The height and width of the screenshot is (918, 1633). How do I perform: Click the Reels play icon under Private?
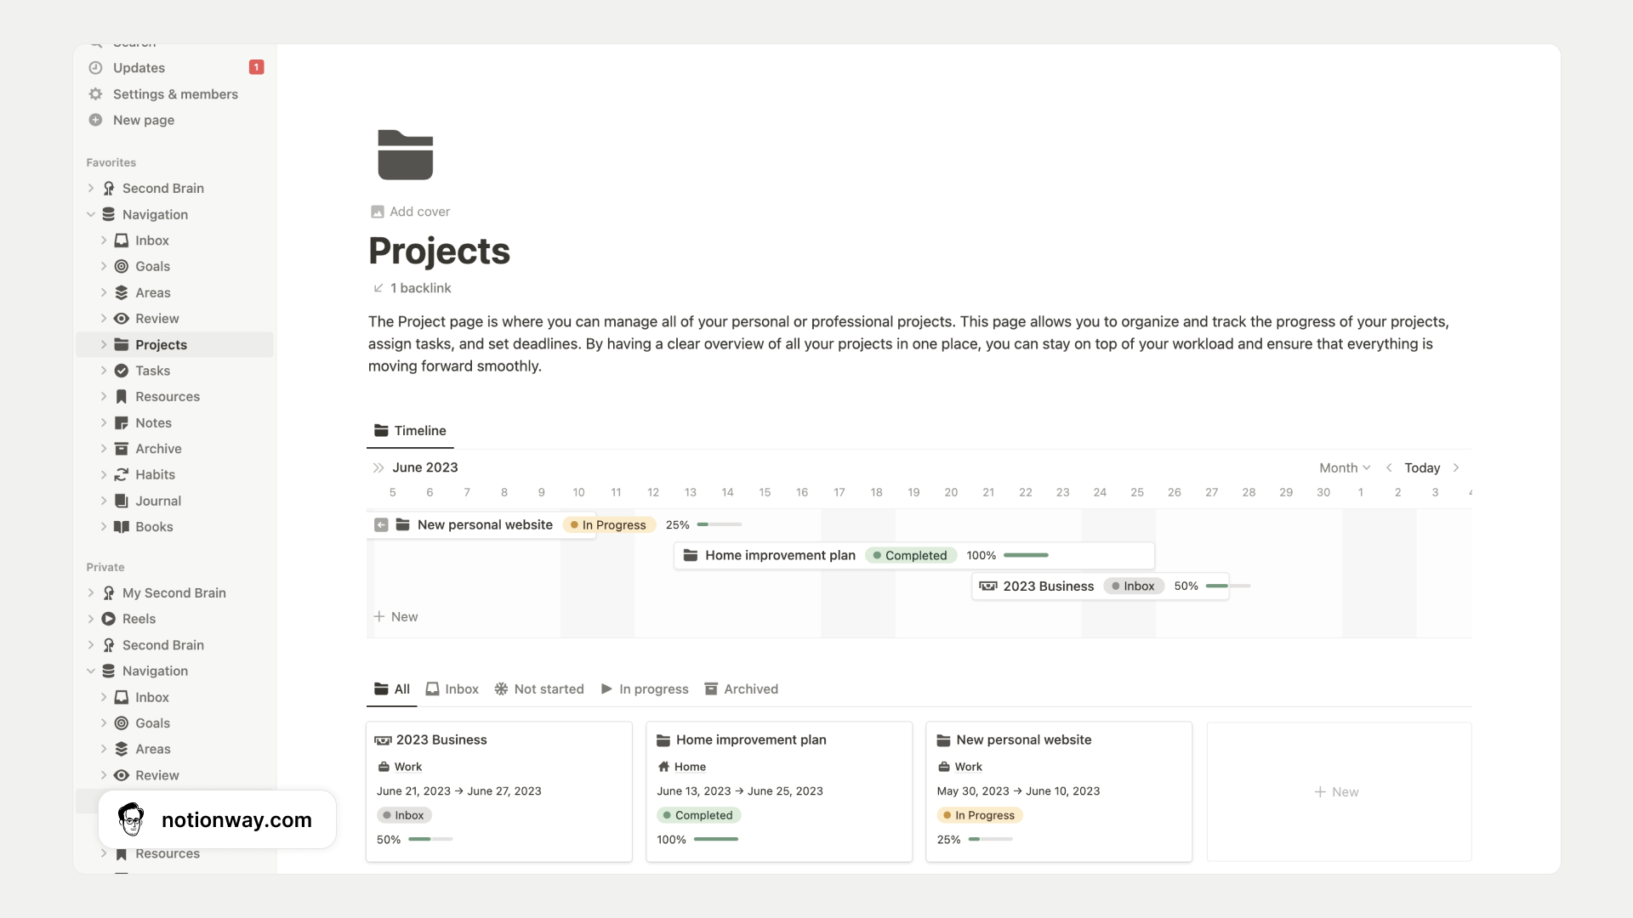coord(108,619)
